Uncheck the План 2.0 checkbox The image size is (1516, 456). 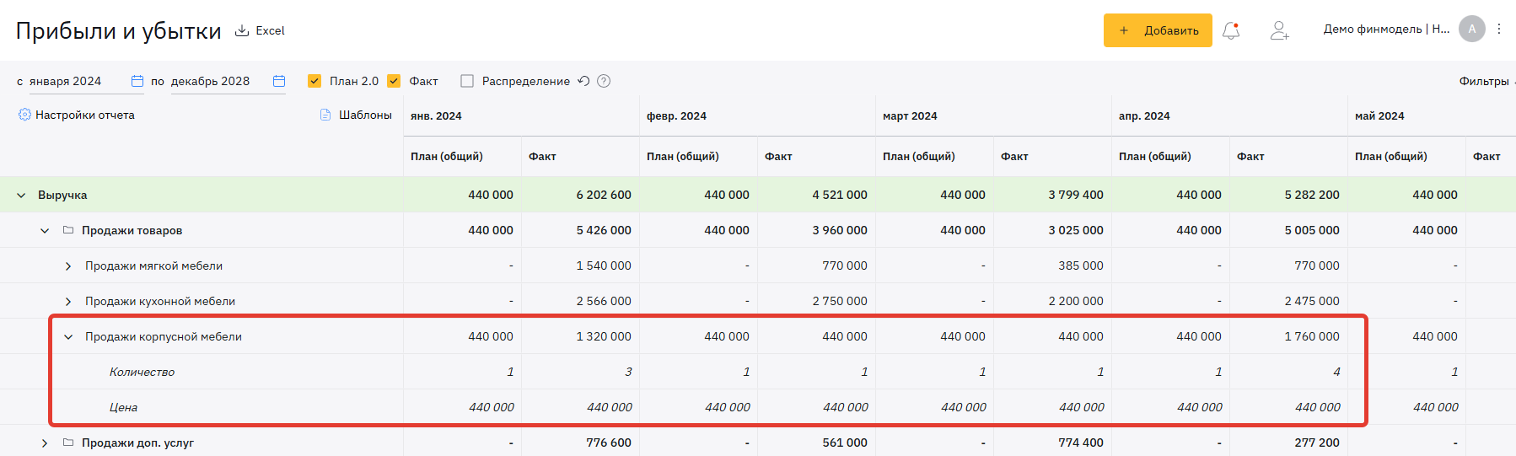click(314, 81)
